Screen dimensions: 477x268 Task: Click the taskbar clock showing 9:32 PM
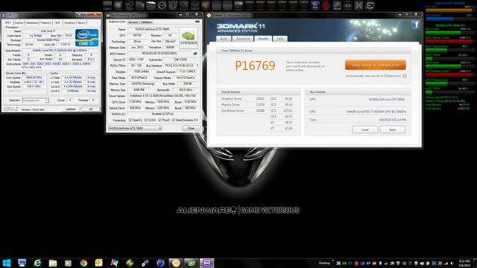coord(464,263)
